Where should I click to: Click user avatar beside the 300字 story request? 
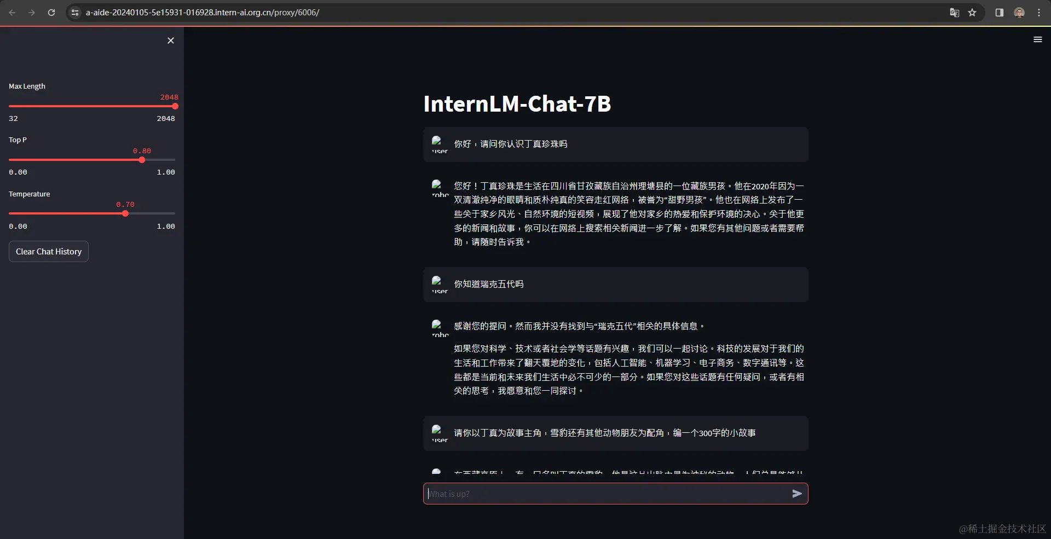point(440,433)
